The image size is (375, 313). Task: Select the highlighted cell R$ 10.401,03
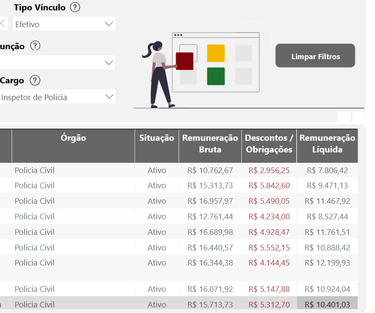tap(327, 304)
